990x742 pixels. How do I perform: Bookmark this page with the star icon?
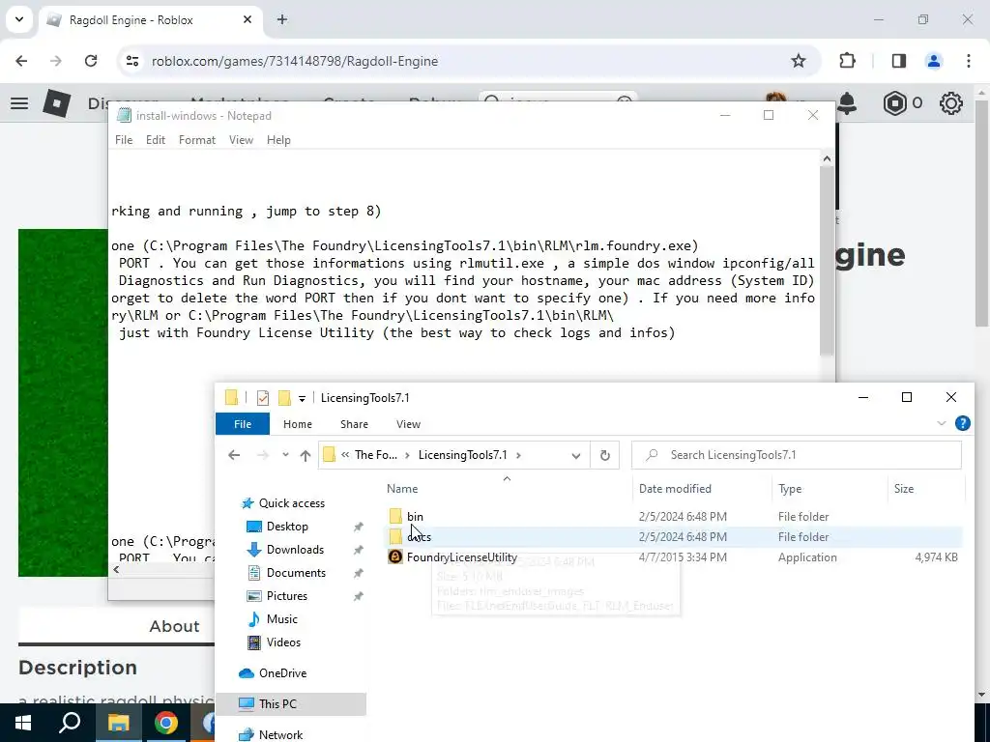pos(798,61)
